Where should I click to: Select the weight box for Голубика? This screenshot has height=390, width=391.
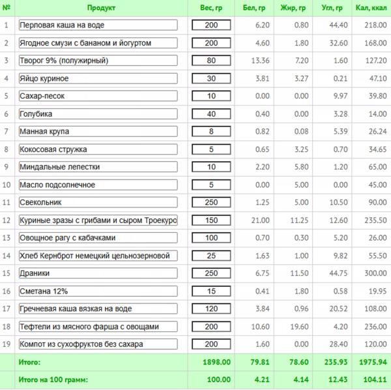click(x=211, y=114)
